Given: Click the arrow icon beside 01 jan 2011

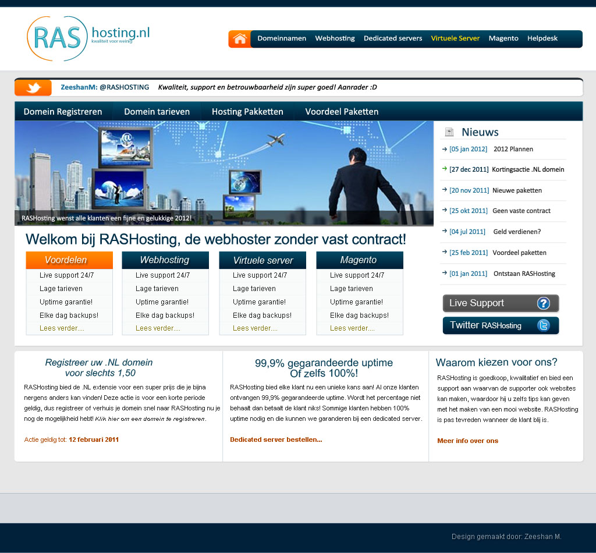Looking at the screenshot, I should pyautogui.click(x=444, y=273).
